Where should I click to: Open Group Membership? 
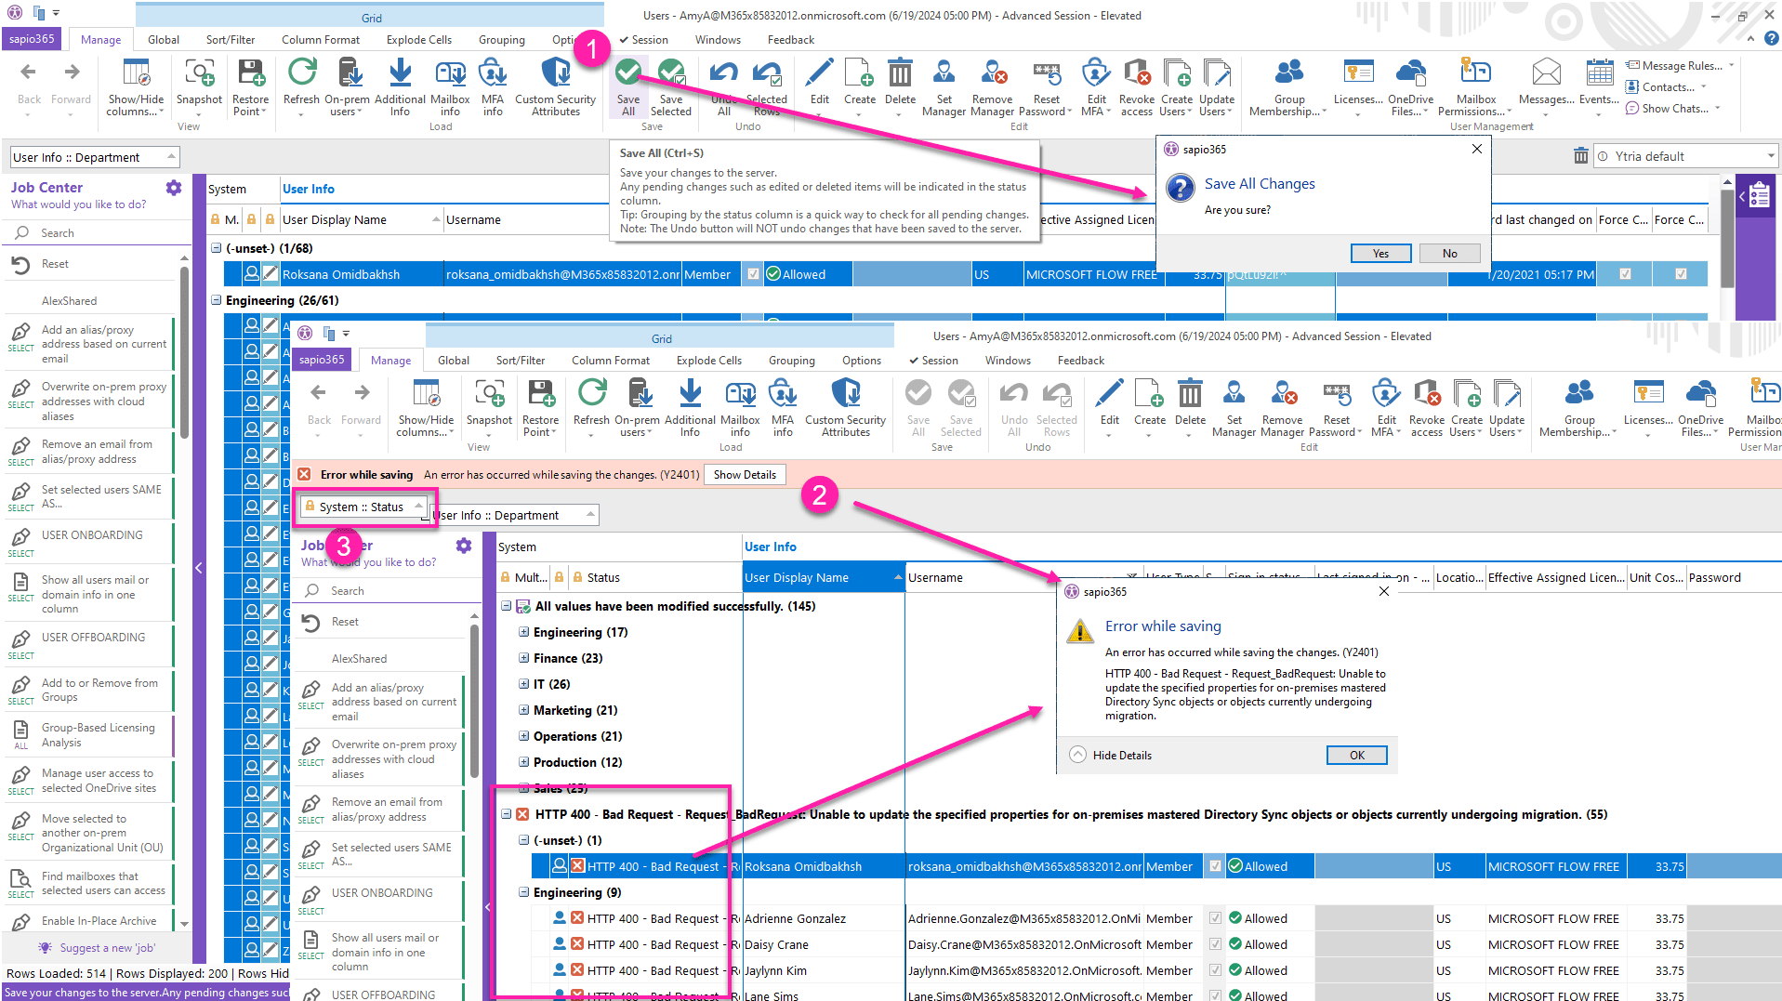pyautogui.click(x=1287, y=86)
